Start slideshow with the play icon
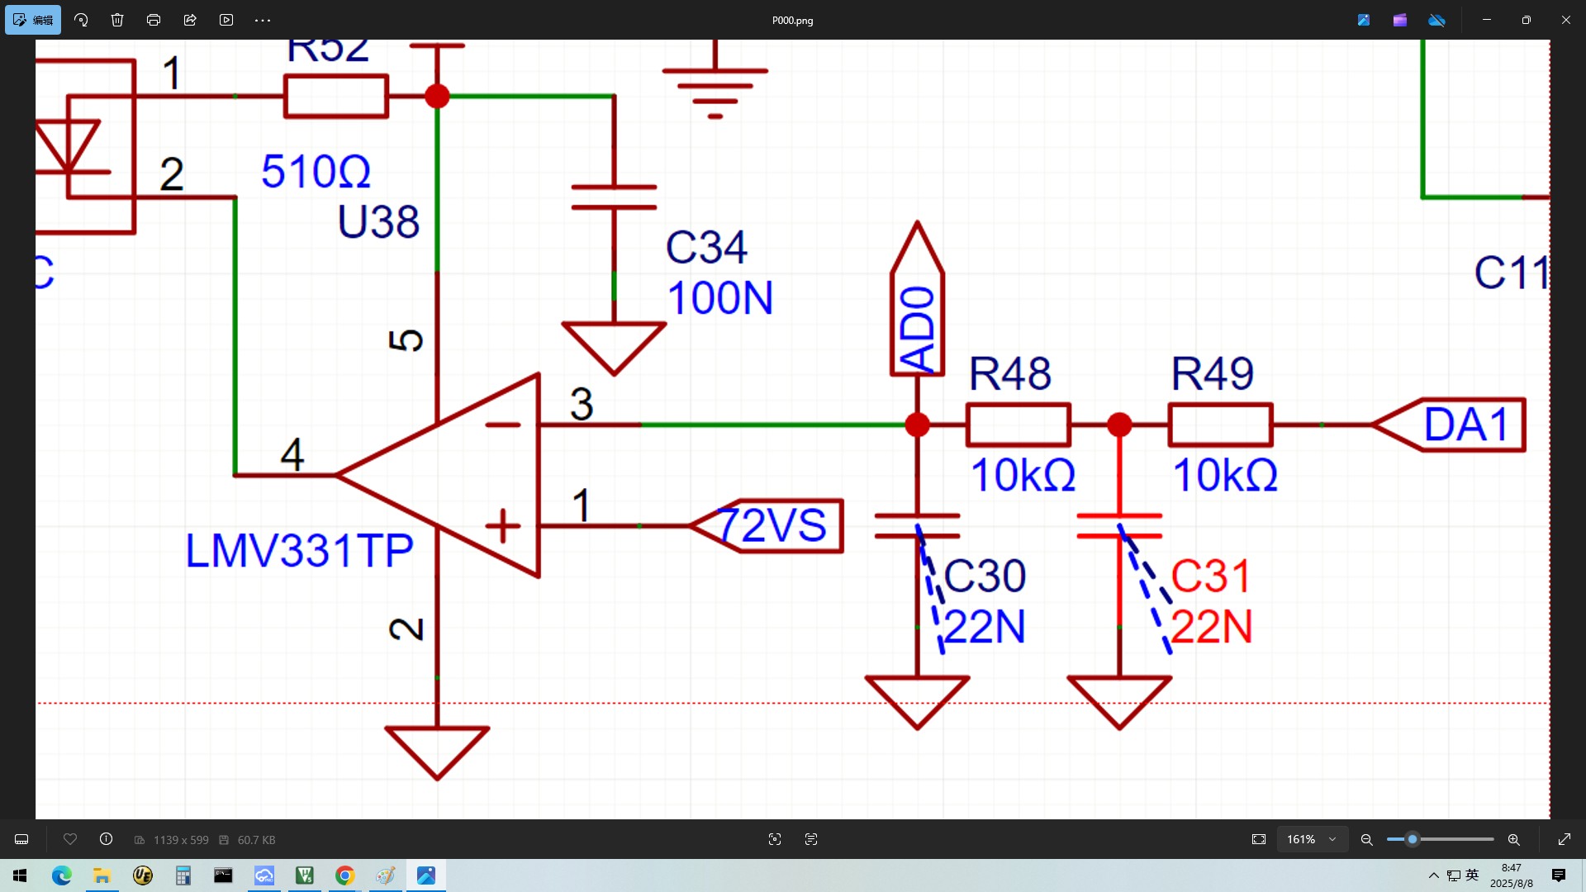The height and width of the screenshot is (892, 1586). tap(226, 20)
